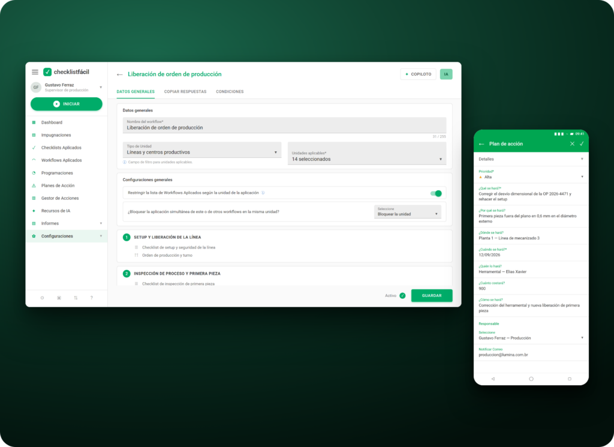Click the back arrow next to Liberación title
This screenshot has width=614, height=447.
pyautogui.click(x=120, y=74)
